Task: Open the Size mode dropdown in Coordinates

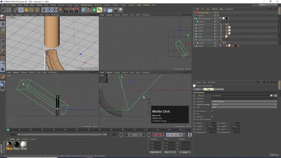Action: point(170,152)
